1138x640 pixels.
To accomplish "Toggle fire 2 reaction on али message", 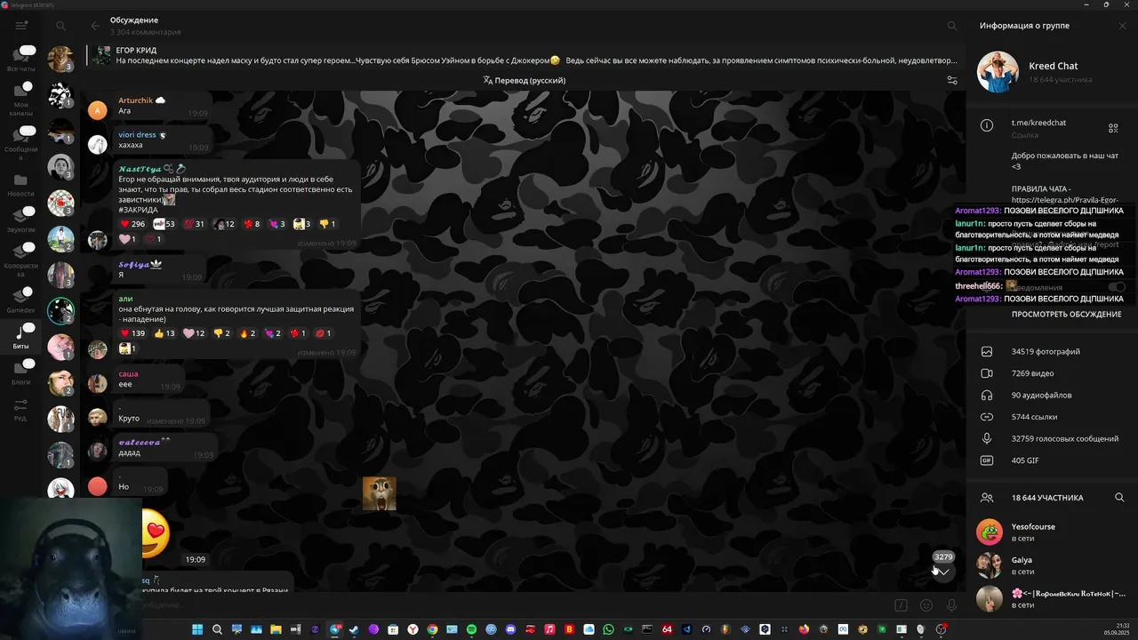I will 247,333.
